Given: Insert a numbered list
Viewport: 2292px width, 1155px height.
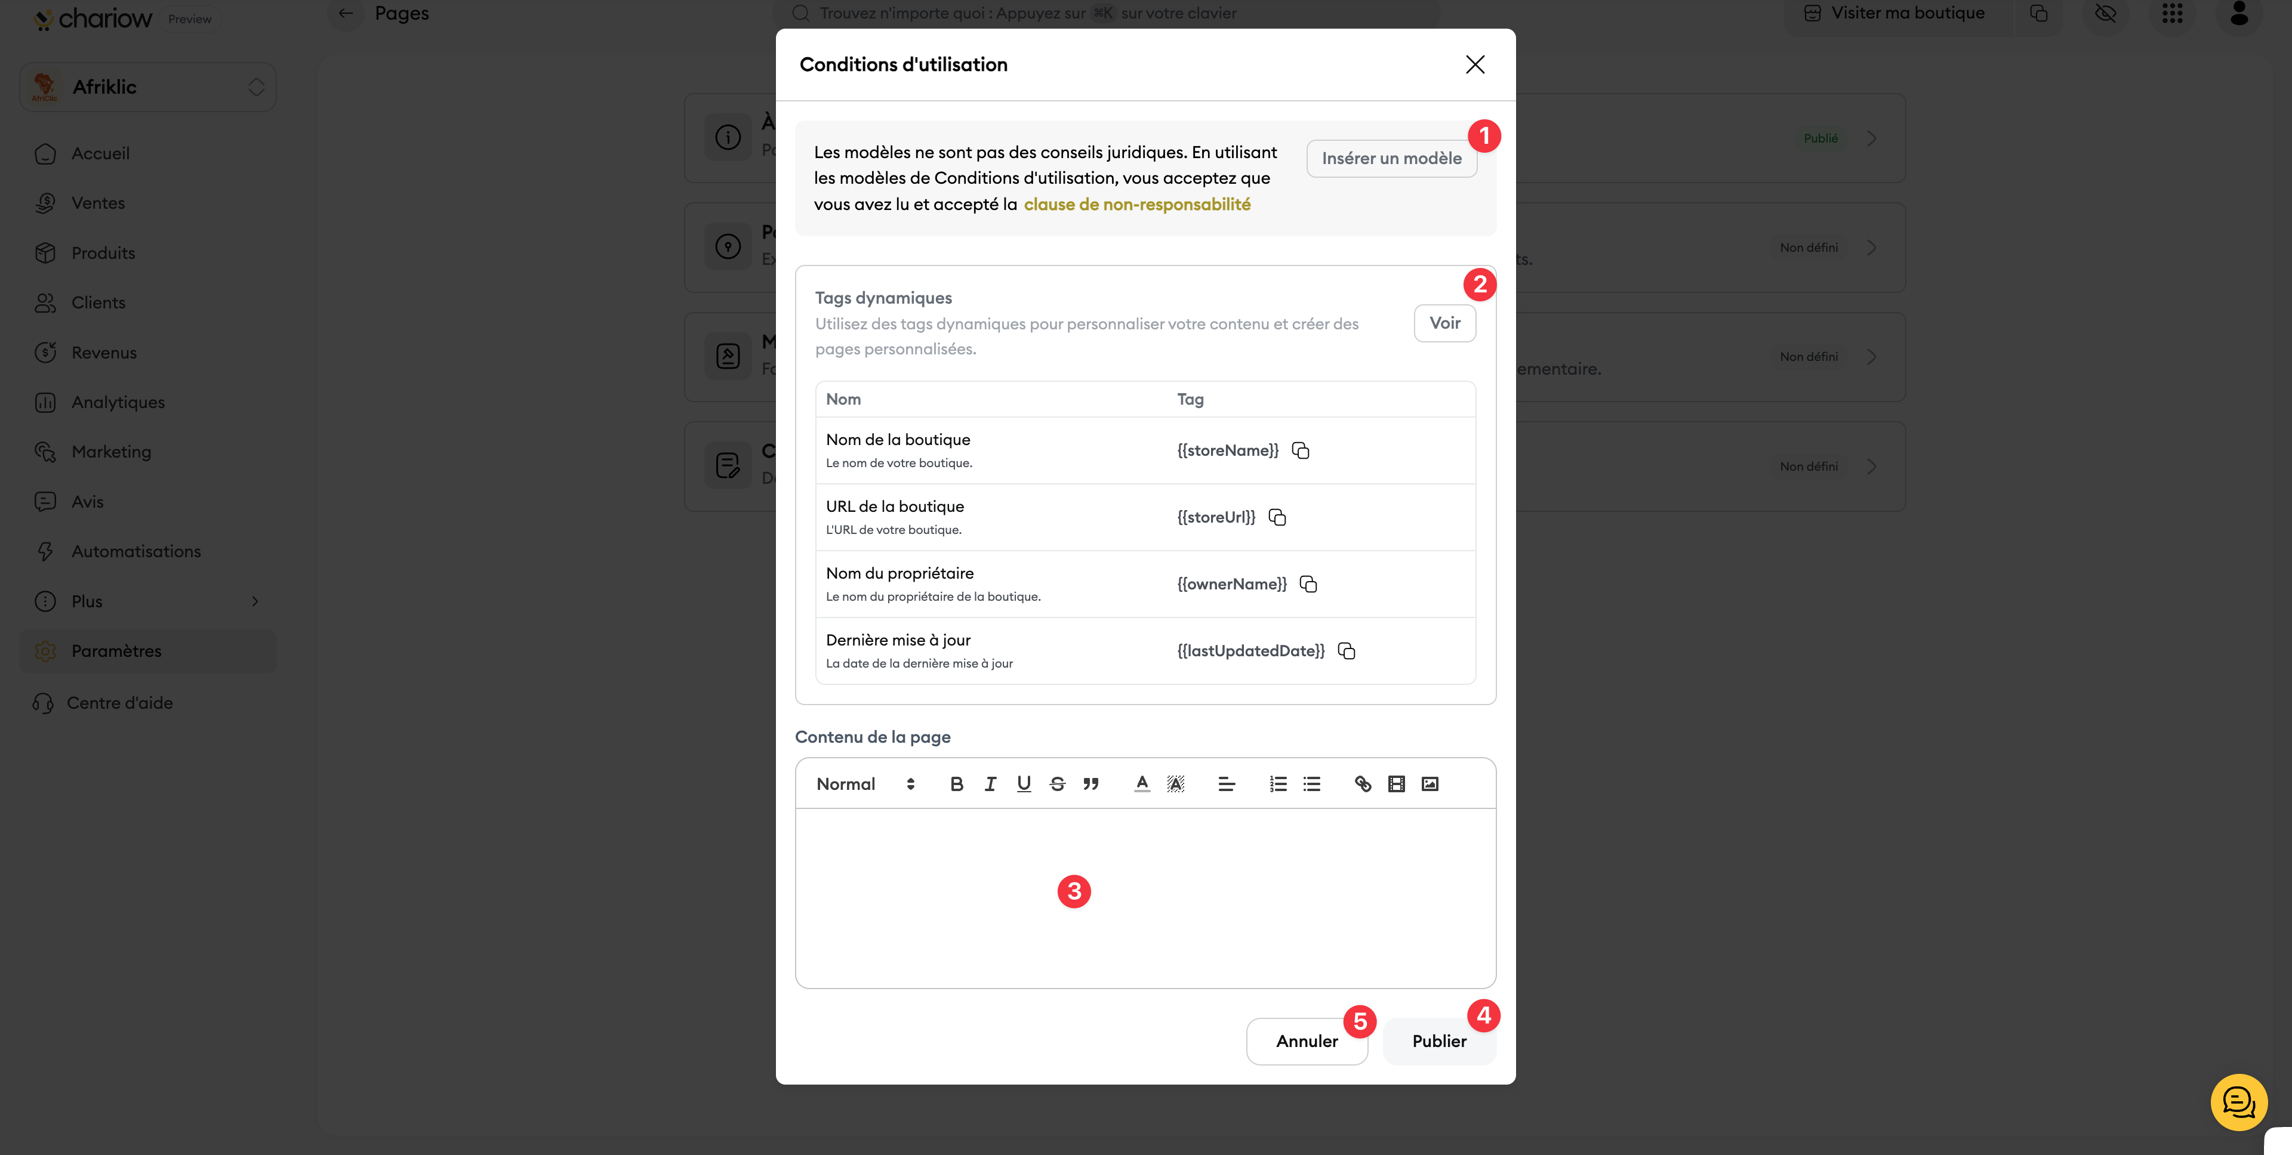Looking at the screenshot, I should tap(1278, 783).
